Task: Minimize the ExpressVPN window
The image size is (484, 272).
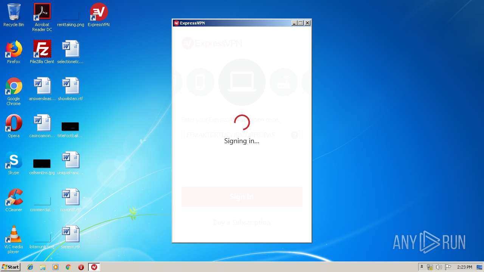Action: (294, 23)
